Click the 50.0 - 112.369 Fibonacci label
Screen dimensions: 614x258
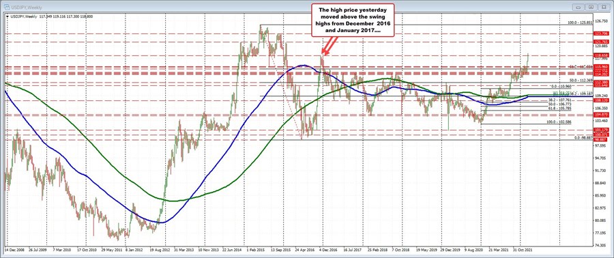(x=581, y=81)
